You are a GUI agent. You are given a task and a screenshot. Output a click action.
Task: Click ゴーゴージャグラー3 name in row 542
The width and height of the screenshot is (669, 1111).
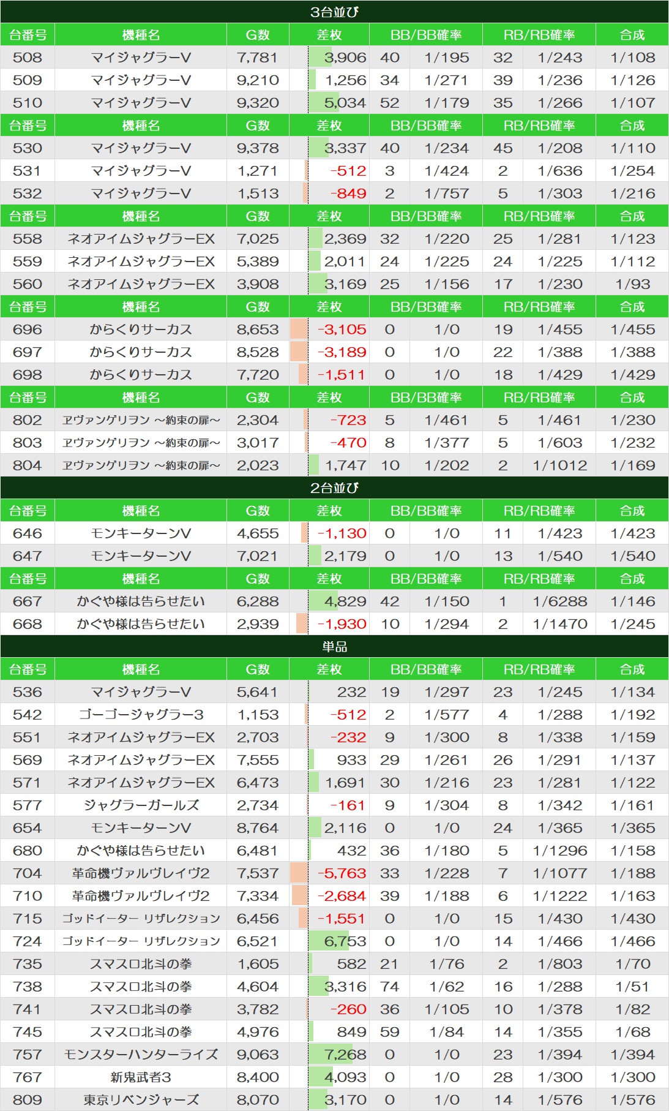tap(141, 715)
